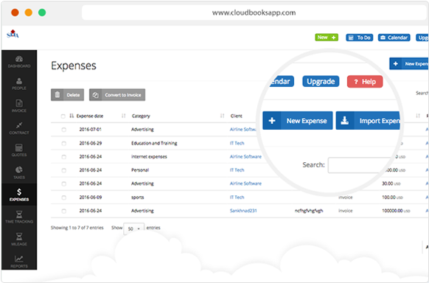Click the Convert to Invoice button
The width and height of the screenshot is (429, 283).
(117, 95)
